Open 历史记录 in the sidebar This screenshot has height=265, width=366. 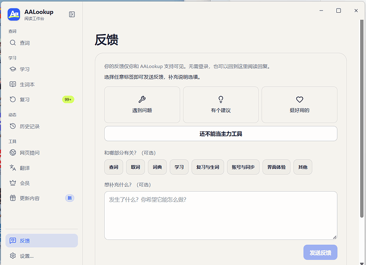(41, 127)
